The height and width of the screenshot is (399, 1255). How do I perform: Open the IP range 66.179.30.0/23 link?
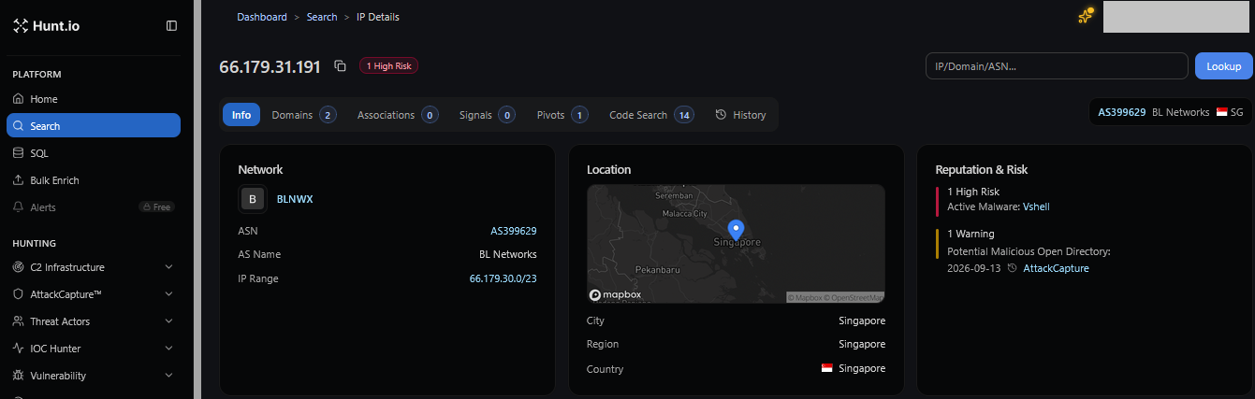tap(503, 278)
